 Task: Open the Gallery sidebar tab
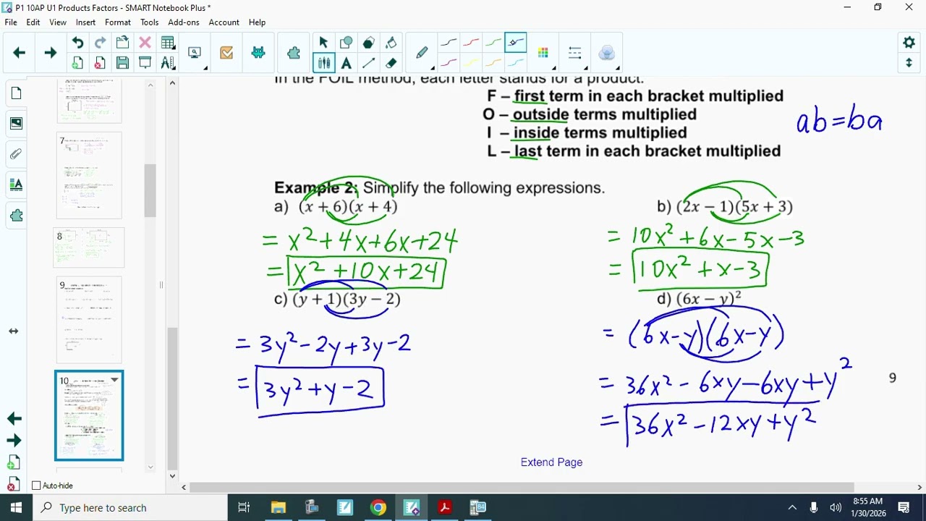16,124
